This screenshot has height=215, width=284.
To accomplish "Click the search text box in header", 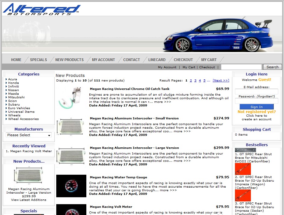I will click(241, 67).
